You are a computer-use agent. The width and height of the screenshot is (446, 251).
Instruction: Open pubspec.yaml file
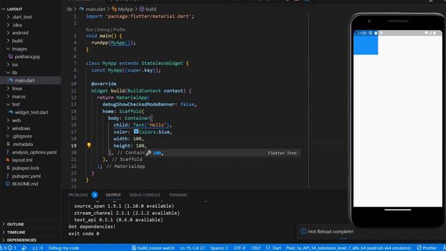point(26,176)
